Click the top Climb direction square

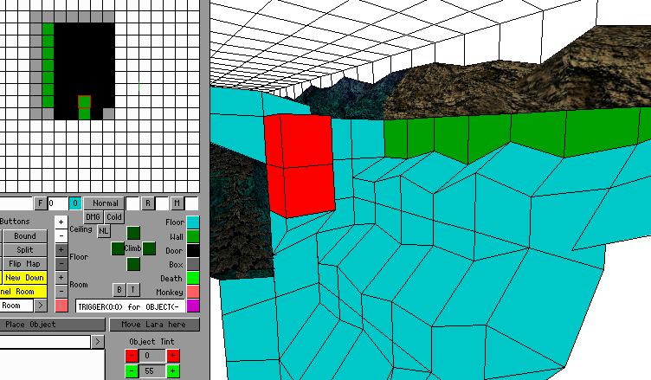click(x=133, y=233)
